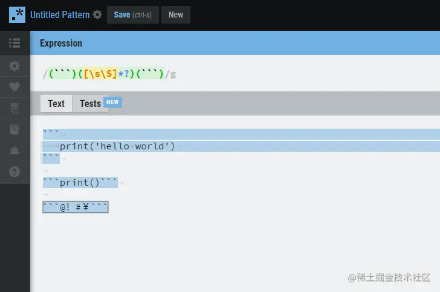Click the first (```) capture group
This screenshot has width=440, height=292.
point(63,74)
